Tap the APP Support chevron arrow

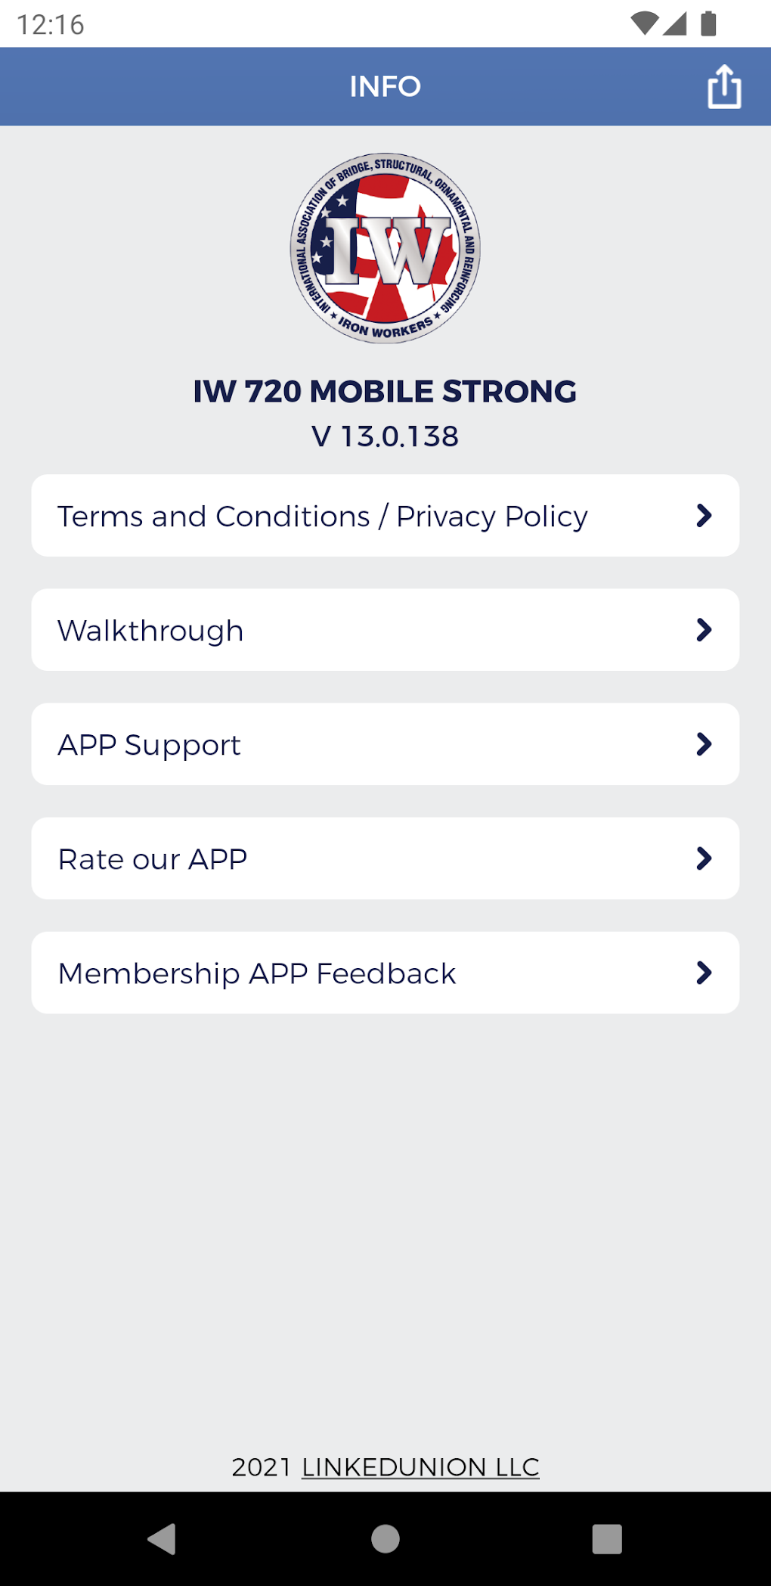[x=704, y=744]
